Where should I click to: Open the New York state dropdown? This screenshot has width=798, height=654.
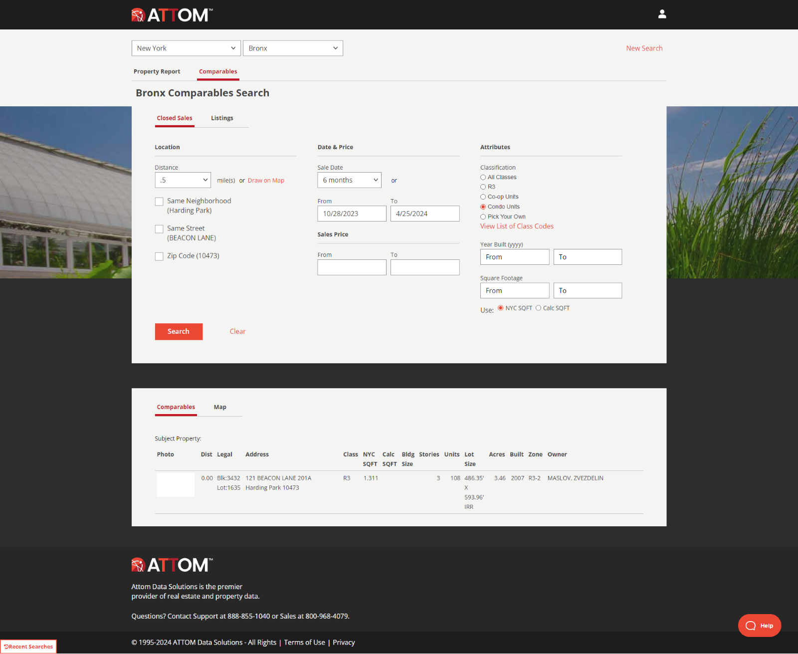click(x=186, y=48)
